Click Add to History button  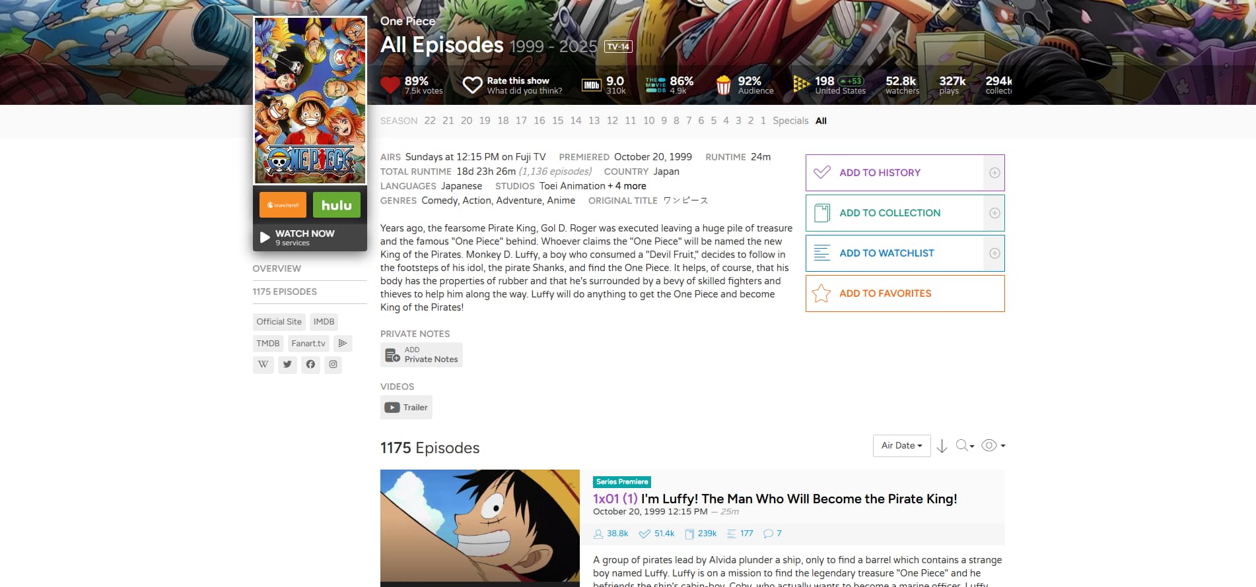(895, 173)
